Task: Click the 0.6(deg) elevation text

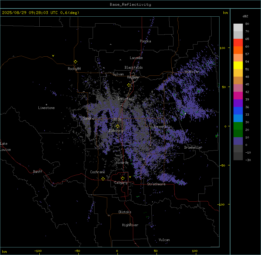Action: pyautogui.click(x=70, y=13)
